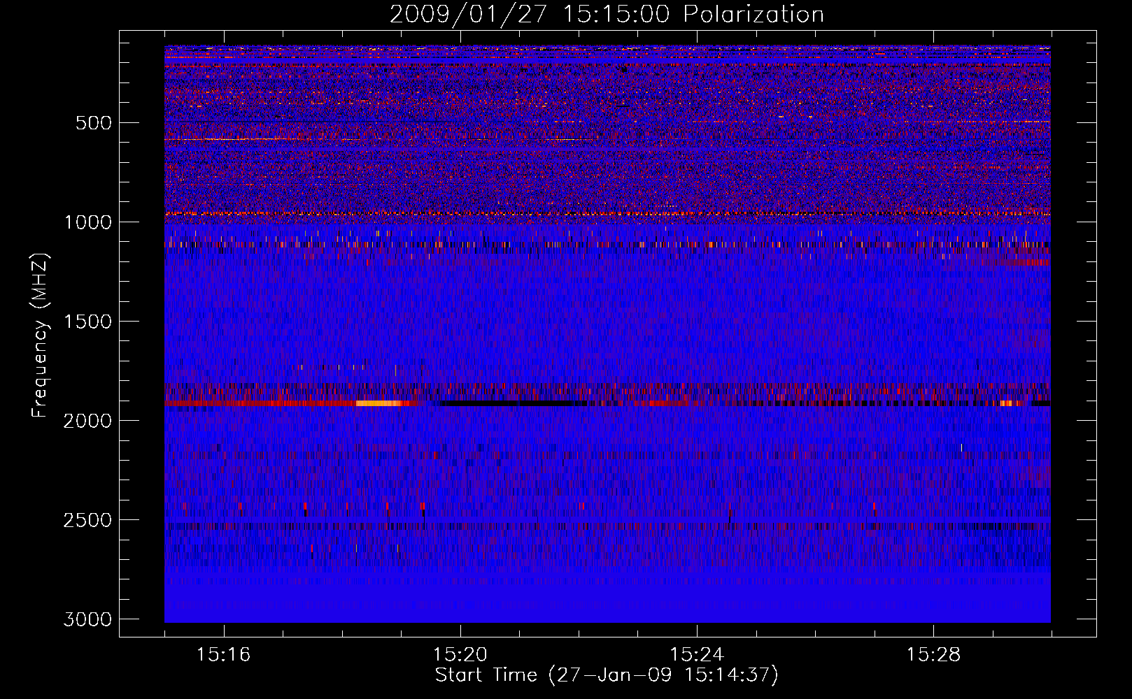Screen dimensions: 1132x699
Task: Click the 15:16 time tick label
Action: (223, 654)
